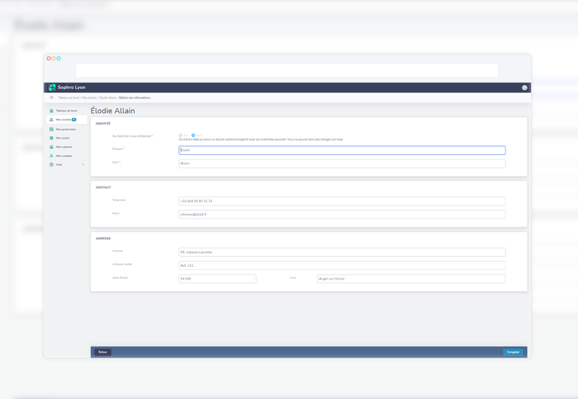
Task: Go to Tableau de bord breadcrumb link
Action: (68, 97)
